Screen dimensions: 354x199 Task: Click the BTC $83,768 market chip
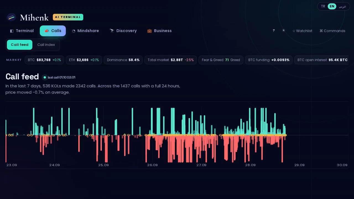[x=44, y=60]
